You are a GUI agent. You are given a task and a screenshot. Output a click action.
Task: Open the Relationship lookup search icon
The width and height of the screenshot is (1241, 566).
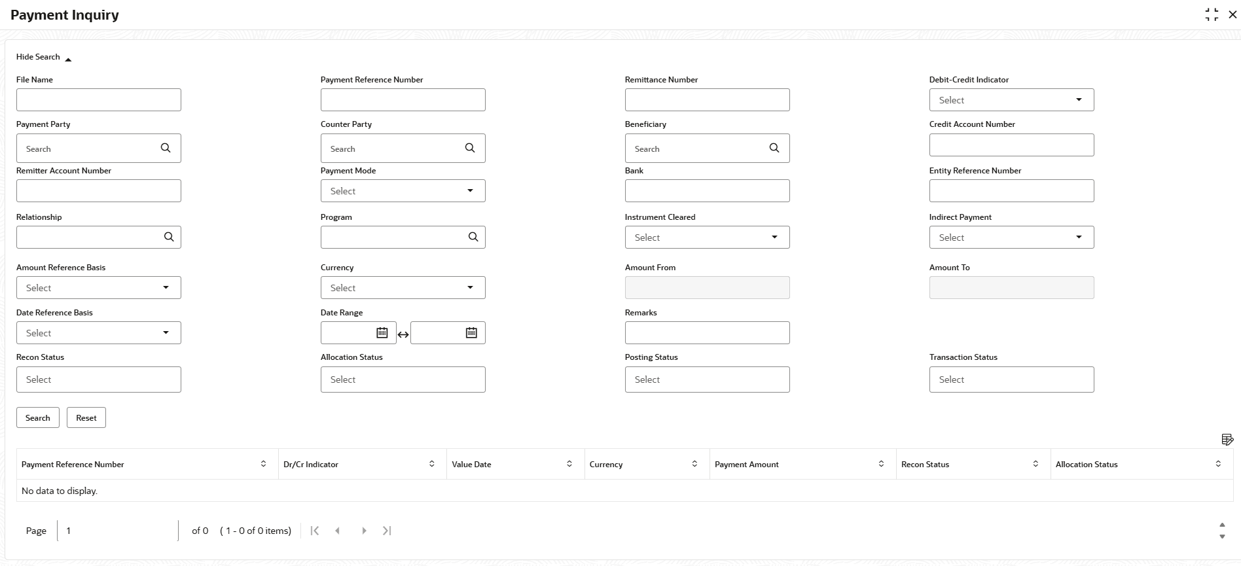pos(169,237)
